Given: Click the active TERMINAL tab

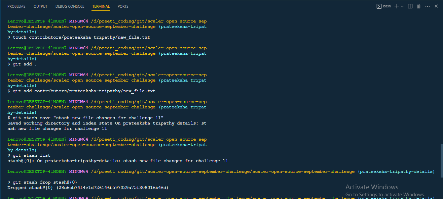Looking at the screenshot, I should tap(101, 6).
